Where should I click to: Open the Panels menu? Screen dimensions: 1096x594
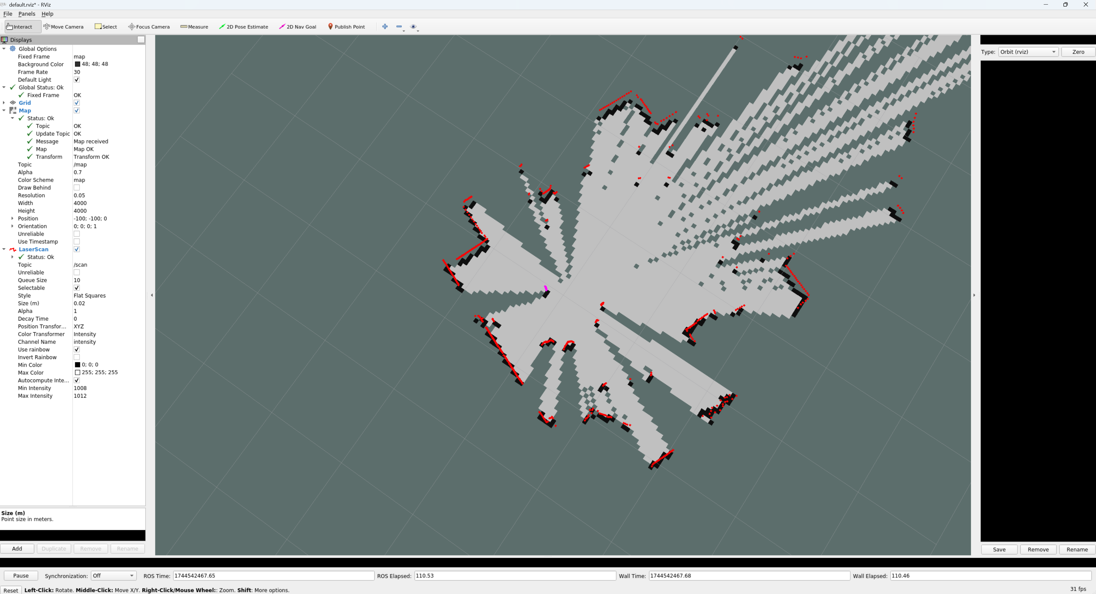coord(27,14)
